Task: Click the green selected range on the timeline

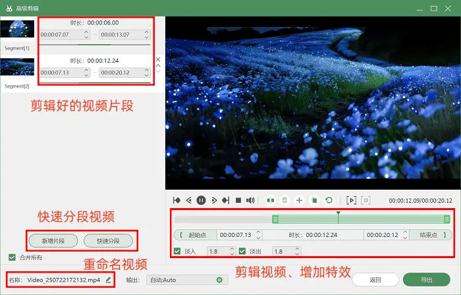Action: coord(361,219)
